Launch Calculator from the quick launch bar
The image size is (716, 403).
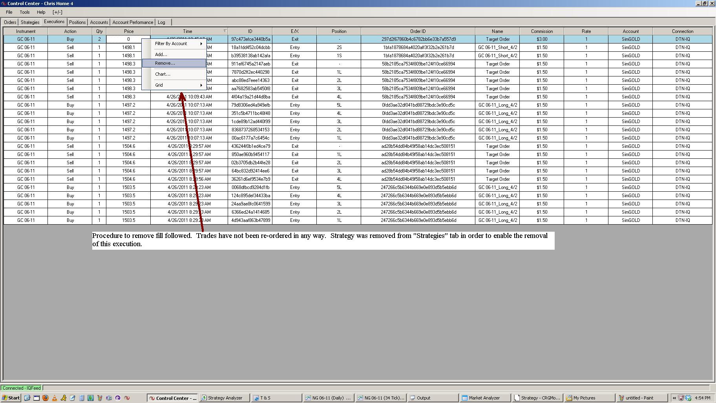[x=82, y=398]
